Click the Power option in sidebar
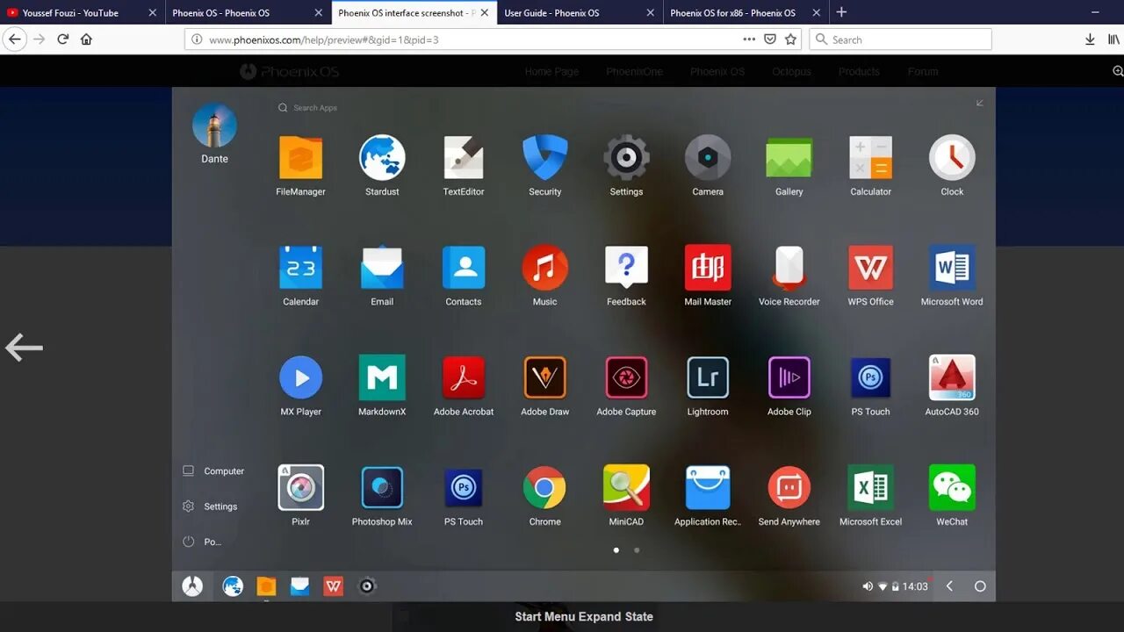Image resolution: width=1124 pixels, height=632 pixels. click(x=202, y=542)
